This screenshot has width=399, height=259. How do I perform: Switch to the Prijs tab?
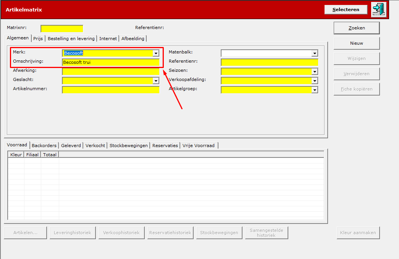pyautogui.click(x=38, y=39)
